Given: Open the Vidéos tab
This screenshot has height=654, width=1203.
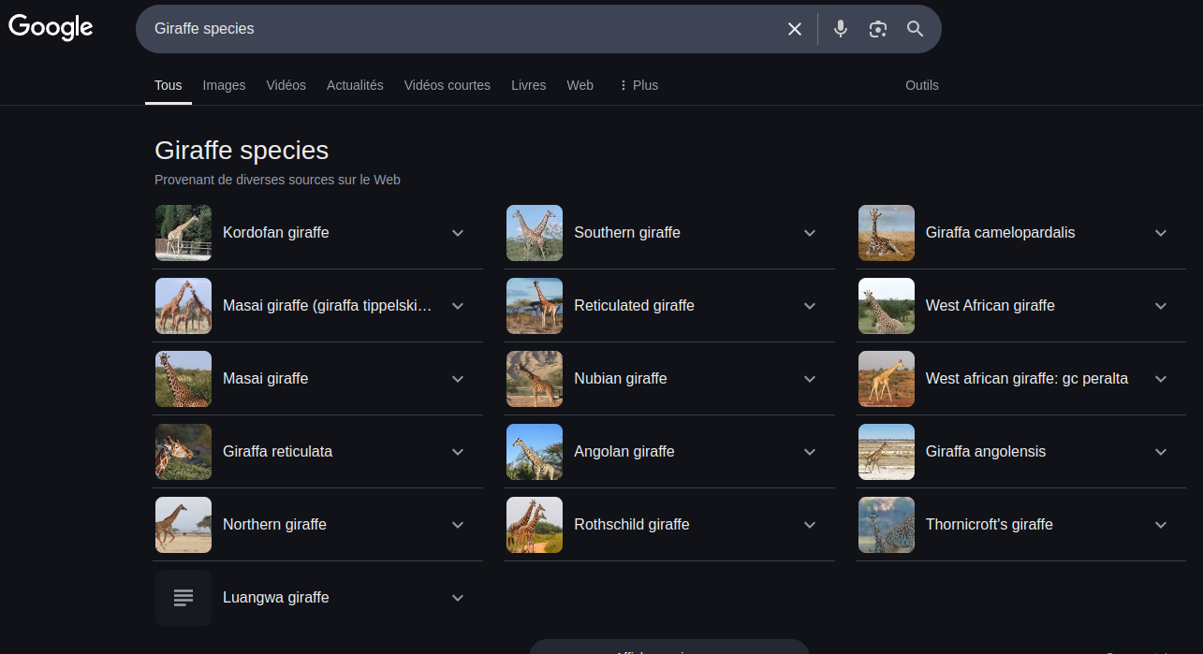Looking at the screenshot, I should click(x=286, y=85).
